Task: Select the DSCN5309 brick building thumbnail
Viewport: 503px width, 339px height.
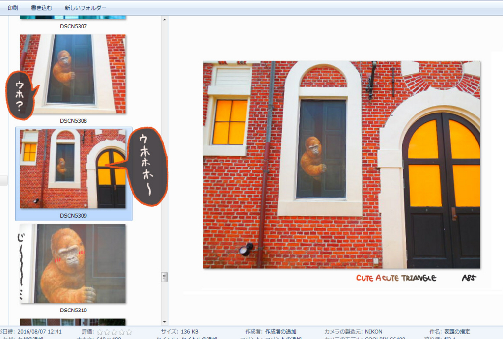Action: pyautogui.click(x=73, y=169)
